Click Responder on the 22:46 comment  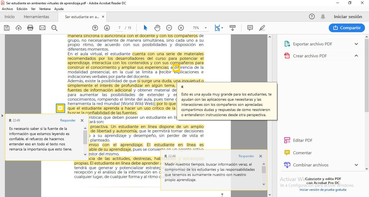coord(246,156)
